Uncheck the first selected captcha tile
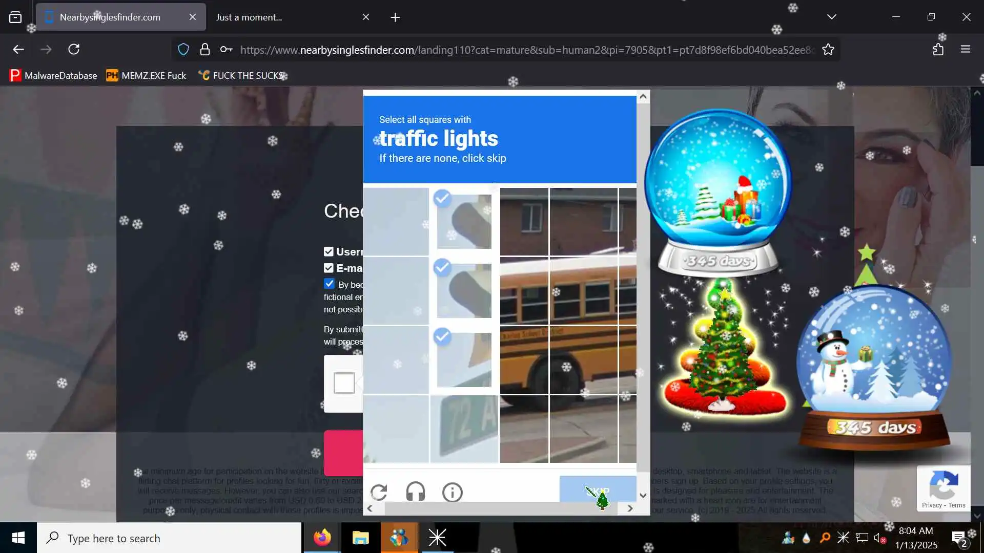 pos(464,221)
